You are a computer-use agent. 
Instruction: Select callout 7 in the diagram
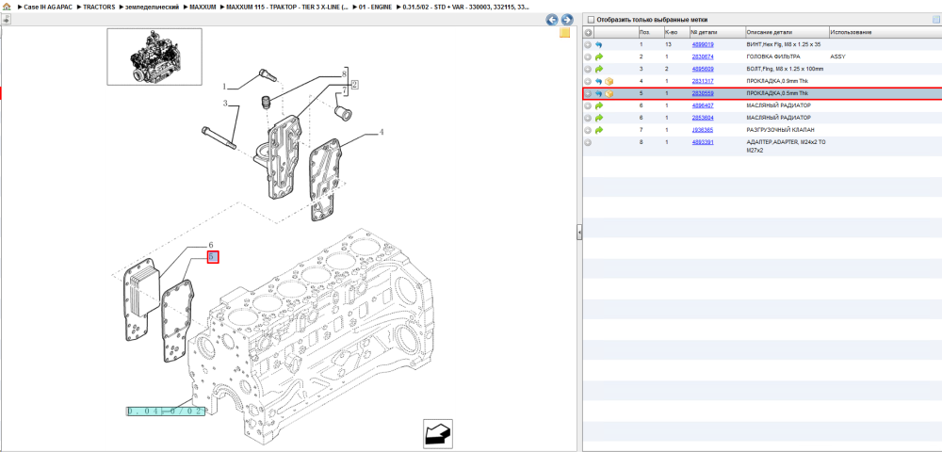tap(344, 91)
